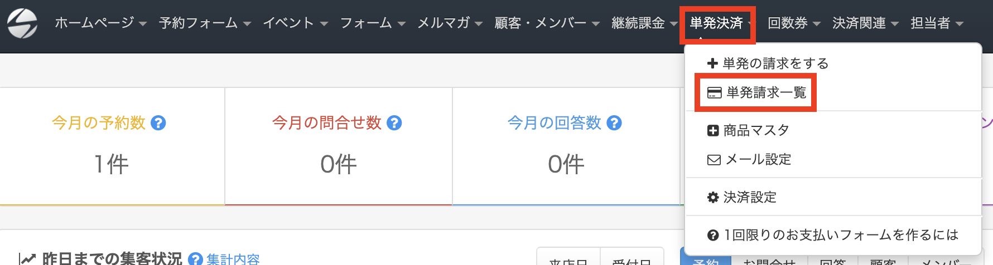Expand the 顧客・メンバー dropdown
993x265 pixels.
point(547,23)
